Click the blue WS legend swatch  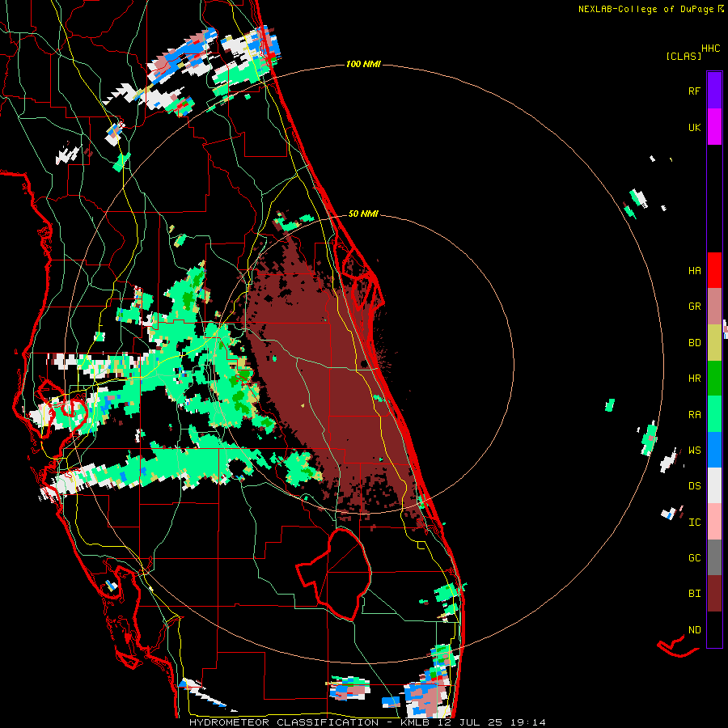click(x=714, y=450)
